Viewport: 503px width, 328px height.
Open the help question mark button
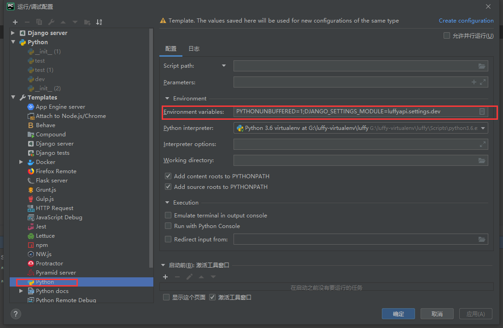pos(16,314)
